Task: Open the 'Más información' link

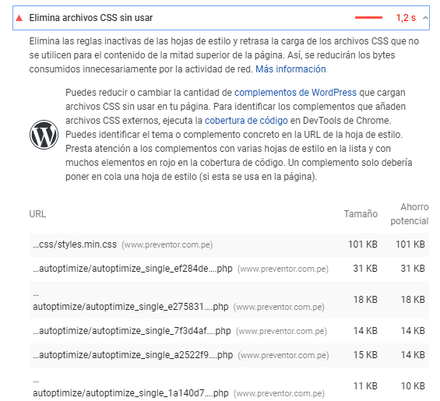Action: 290,69
